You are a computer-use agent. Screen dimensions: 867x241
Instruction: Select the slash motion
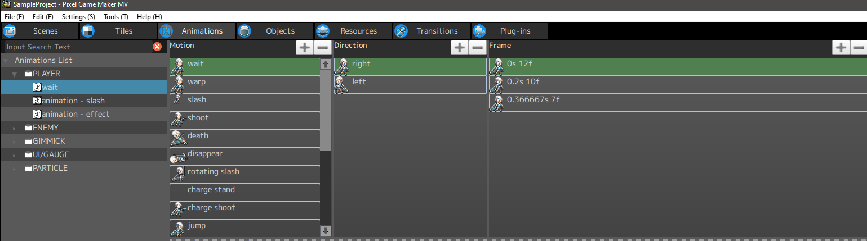tap(244, 103)
